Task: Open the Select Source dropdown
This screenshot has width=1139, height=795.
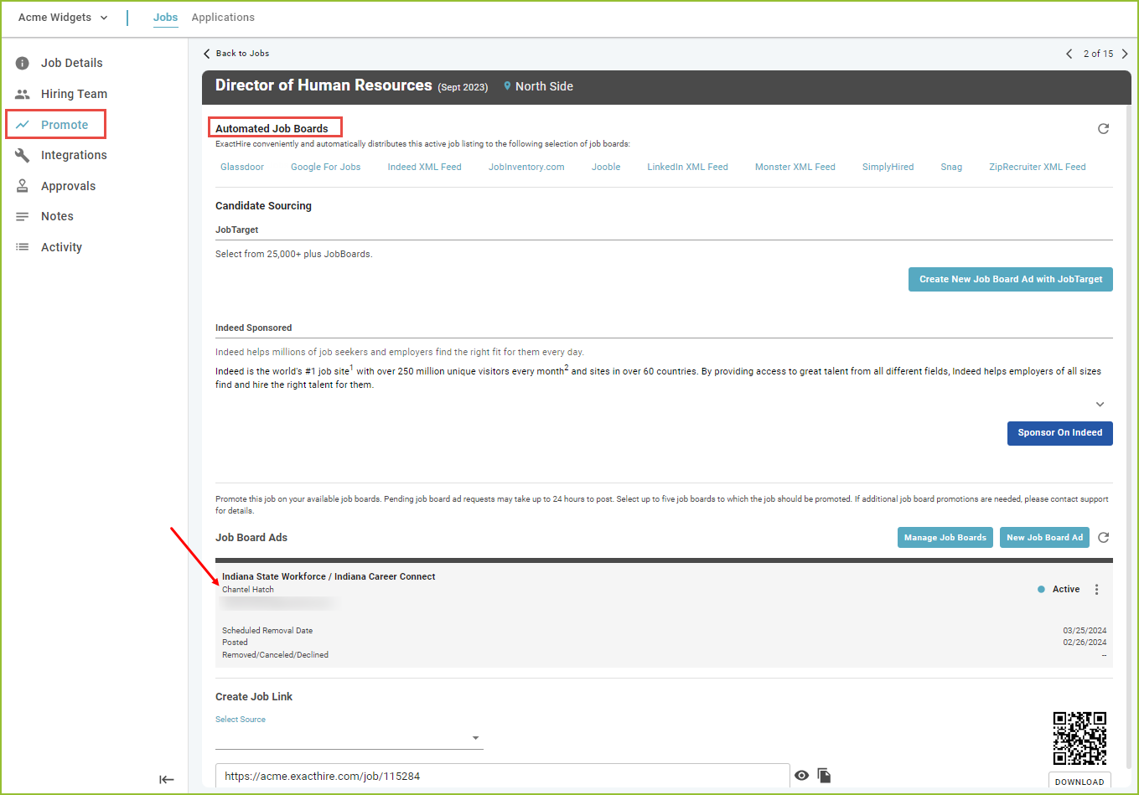Action: pos(349,738)
